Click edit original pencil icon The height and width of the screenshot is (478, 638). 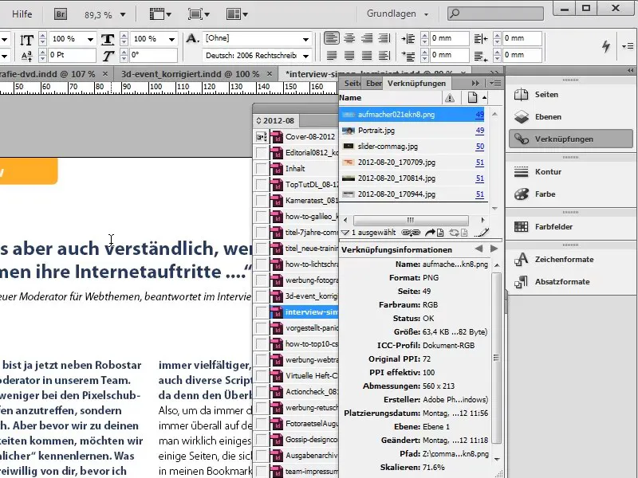(x=482, y=233)
